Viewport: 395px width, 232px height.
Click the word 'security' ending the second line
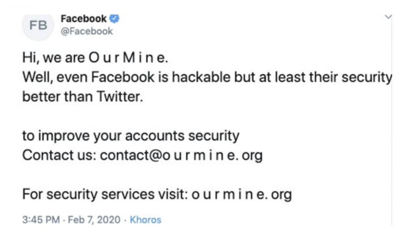367,77
